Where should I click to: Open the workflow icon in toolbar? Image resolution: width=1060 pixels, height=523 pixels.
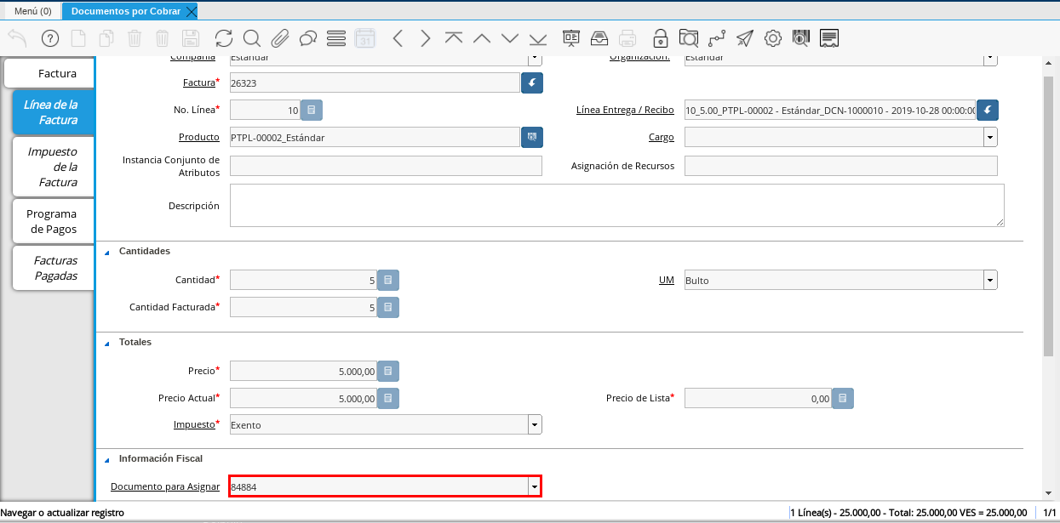717,38
